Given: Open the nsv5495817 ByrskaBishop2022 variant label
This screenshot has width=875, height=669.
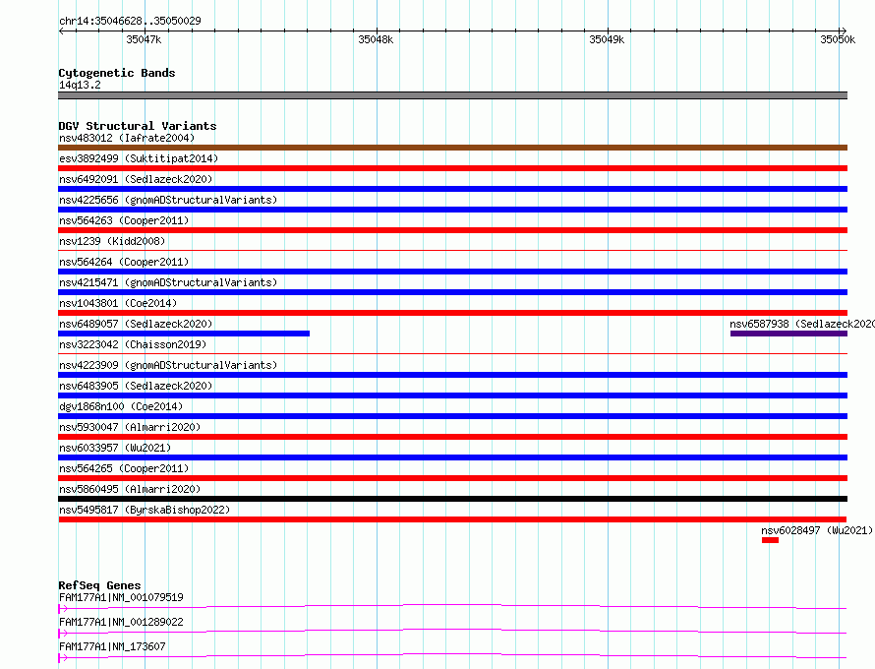Looking at the screenshot, I should [x=145, y=510].
